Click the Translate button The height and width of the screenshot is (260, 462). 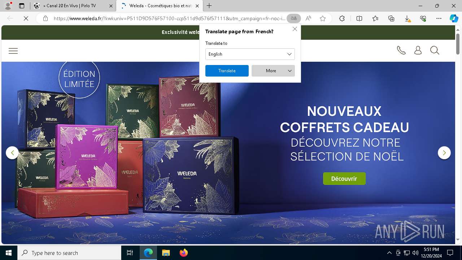pos(227,71)
